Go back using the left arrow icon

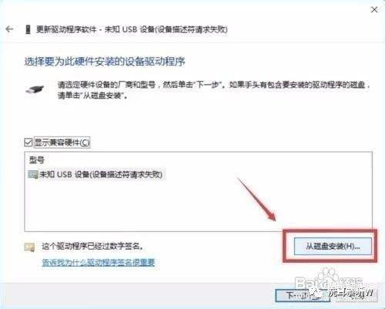point(9,29)
